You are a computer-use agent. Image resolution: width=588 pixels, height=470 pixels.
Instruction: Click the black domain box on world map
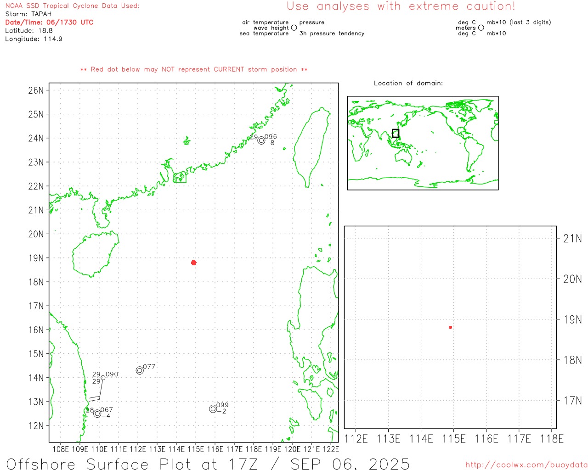coord(396,133)
